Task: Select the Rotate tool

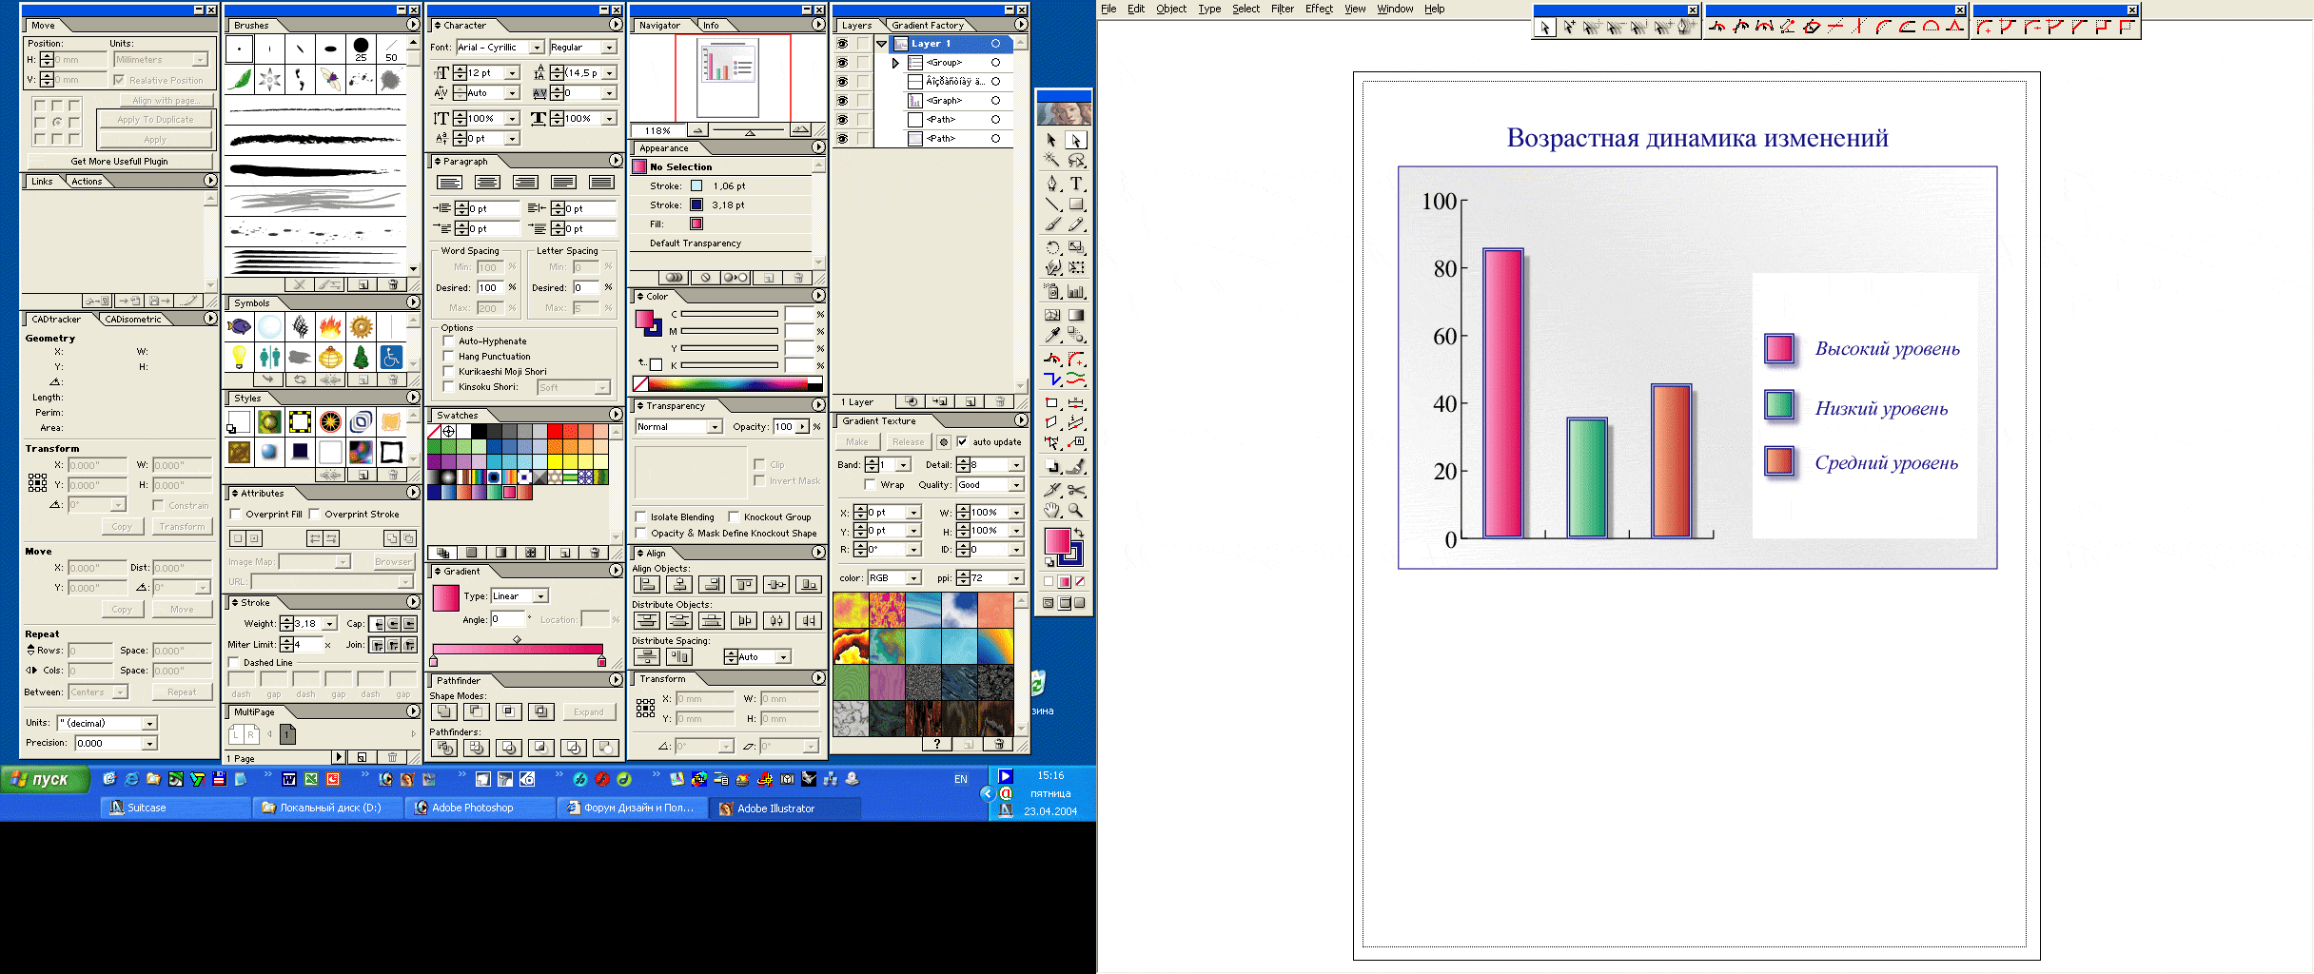Action: pos(1051,247)
